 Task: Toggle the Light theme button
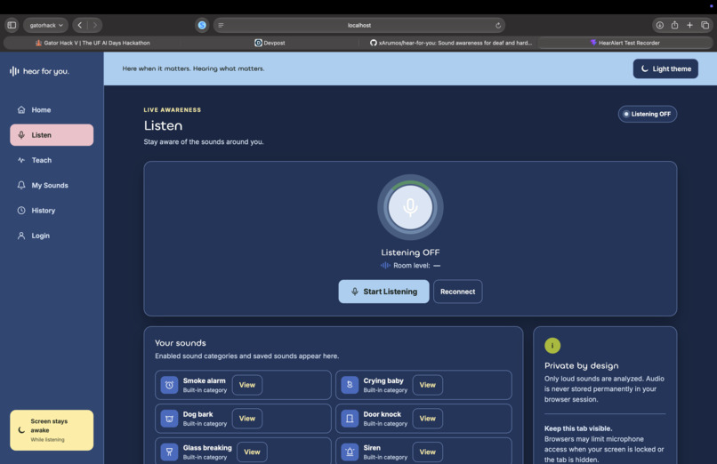click(x=665, y=68)
